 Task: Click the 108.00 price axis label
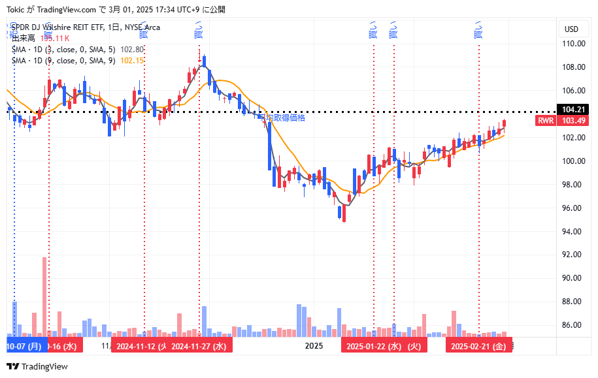coord(574,67)
